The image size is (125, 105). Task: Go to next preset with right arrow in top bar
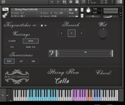tap(58, 2)
